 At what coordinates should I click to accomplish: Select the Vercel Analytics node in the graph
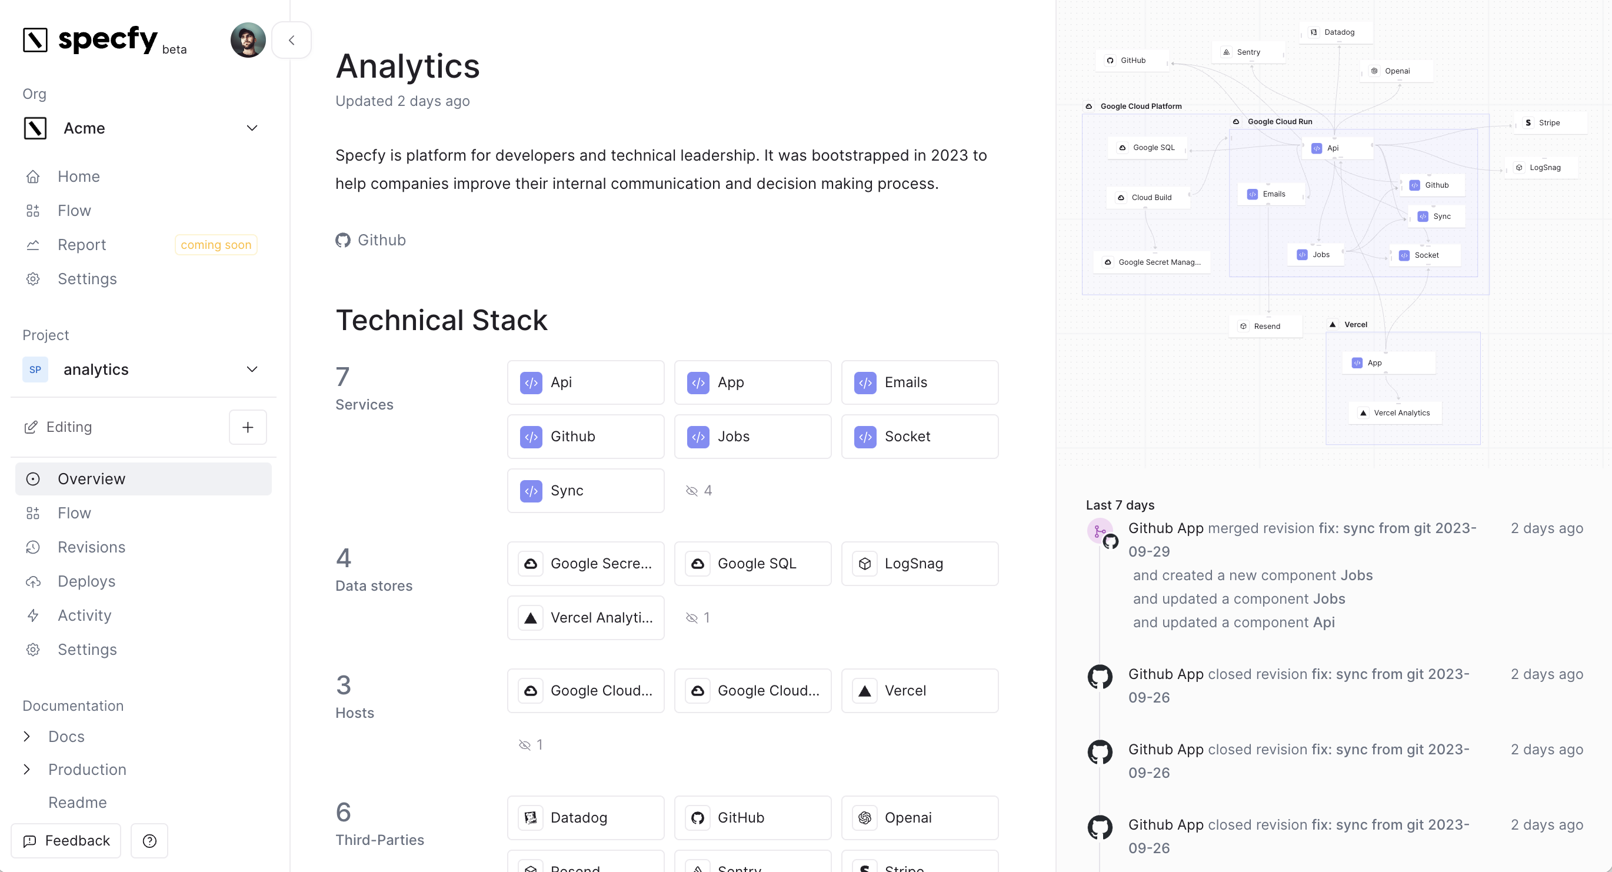click(x=1396, y=412)
